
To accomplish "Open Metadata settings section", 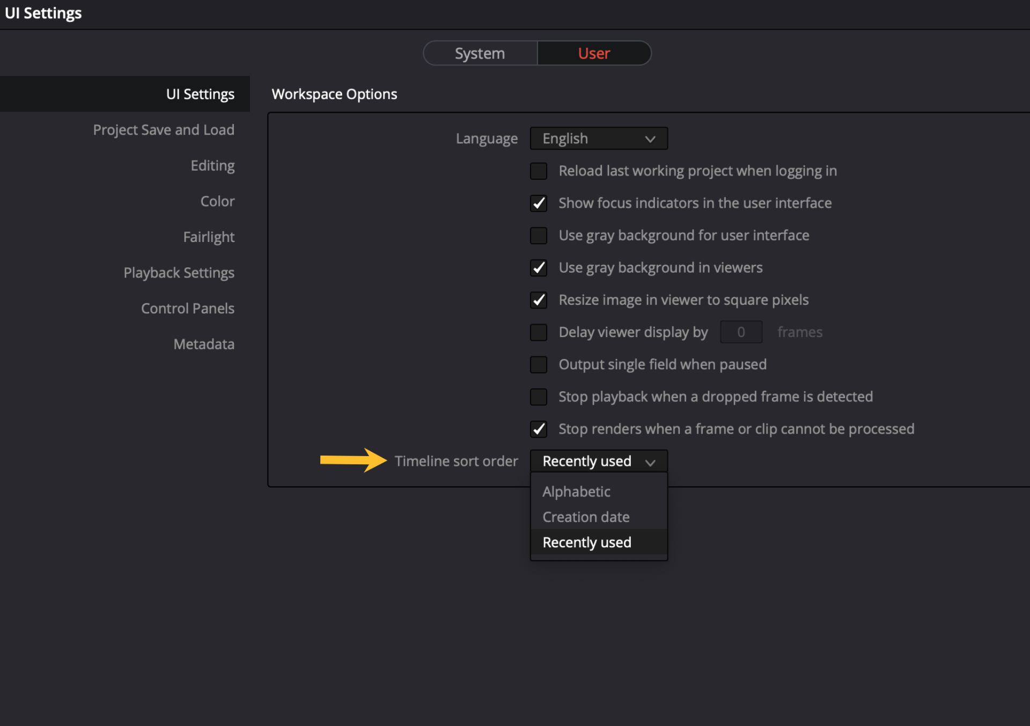I will (204, 344).
